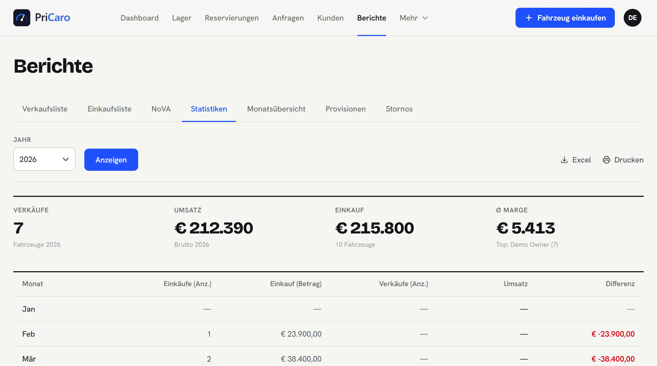Go to the Dashboard nav item
Image resolution: width=657 pixels, height=366 pixels.
[140, 18]
